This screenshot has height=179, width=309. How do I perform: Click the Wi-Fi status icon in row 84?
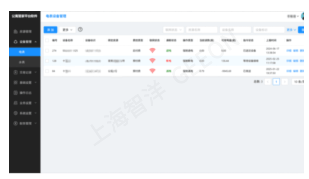[152, 71]
